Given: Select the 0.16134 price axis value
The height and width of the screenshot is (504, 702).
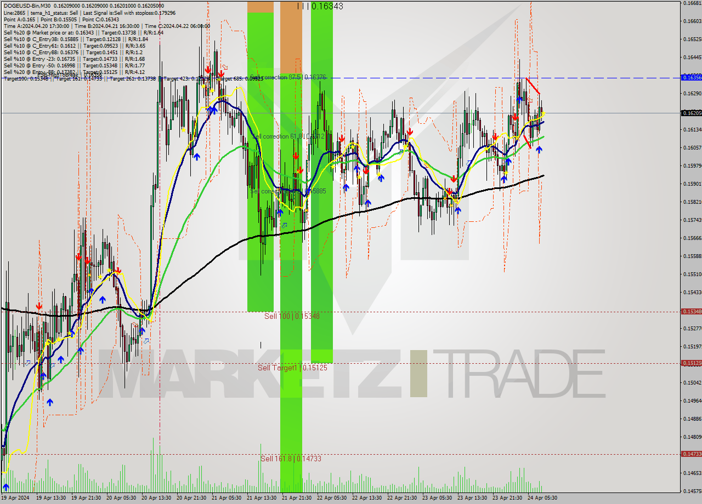Looking at the screenshot, I should [692, 129].
